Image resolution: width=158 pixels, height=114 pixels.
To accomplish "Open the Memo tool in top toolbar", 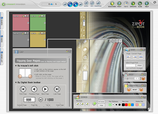I will pyautogui.click(x=126, y=4).
